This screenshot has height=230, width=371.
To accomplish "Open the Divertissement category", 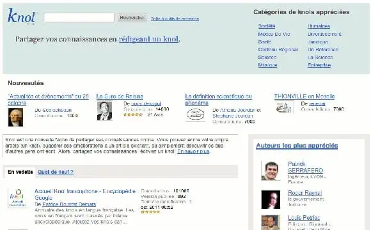I will tap(324, 34).
